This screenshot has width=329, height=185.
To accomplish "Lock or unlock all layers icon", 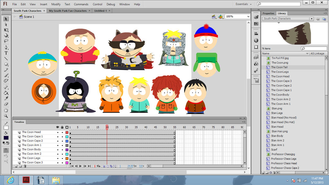I will pos(62,127).
